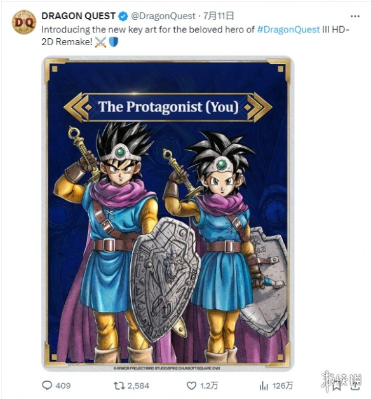371x399 pixels.
Task: Click the watermark logo in the corner
Action: [x=342, y=381]
